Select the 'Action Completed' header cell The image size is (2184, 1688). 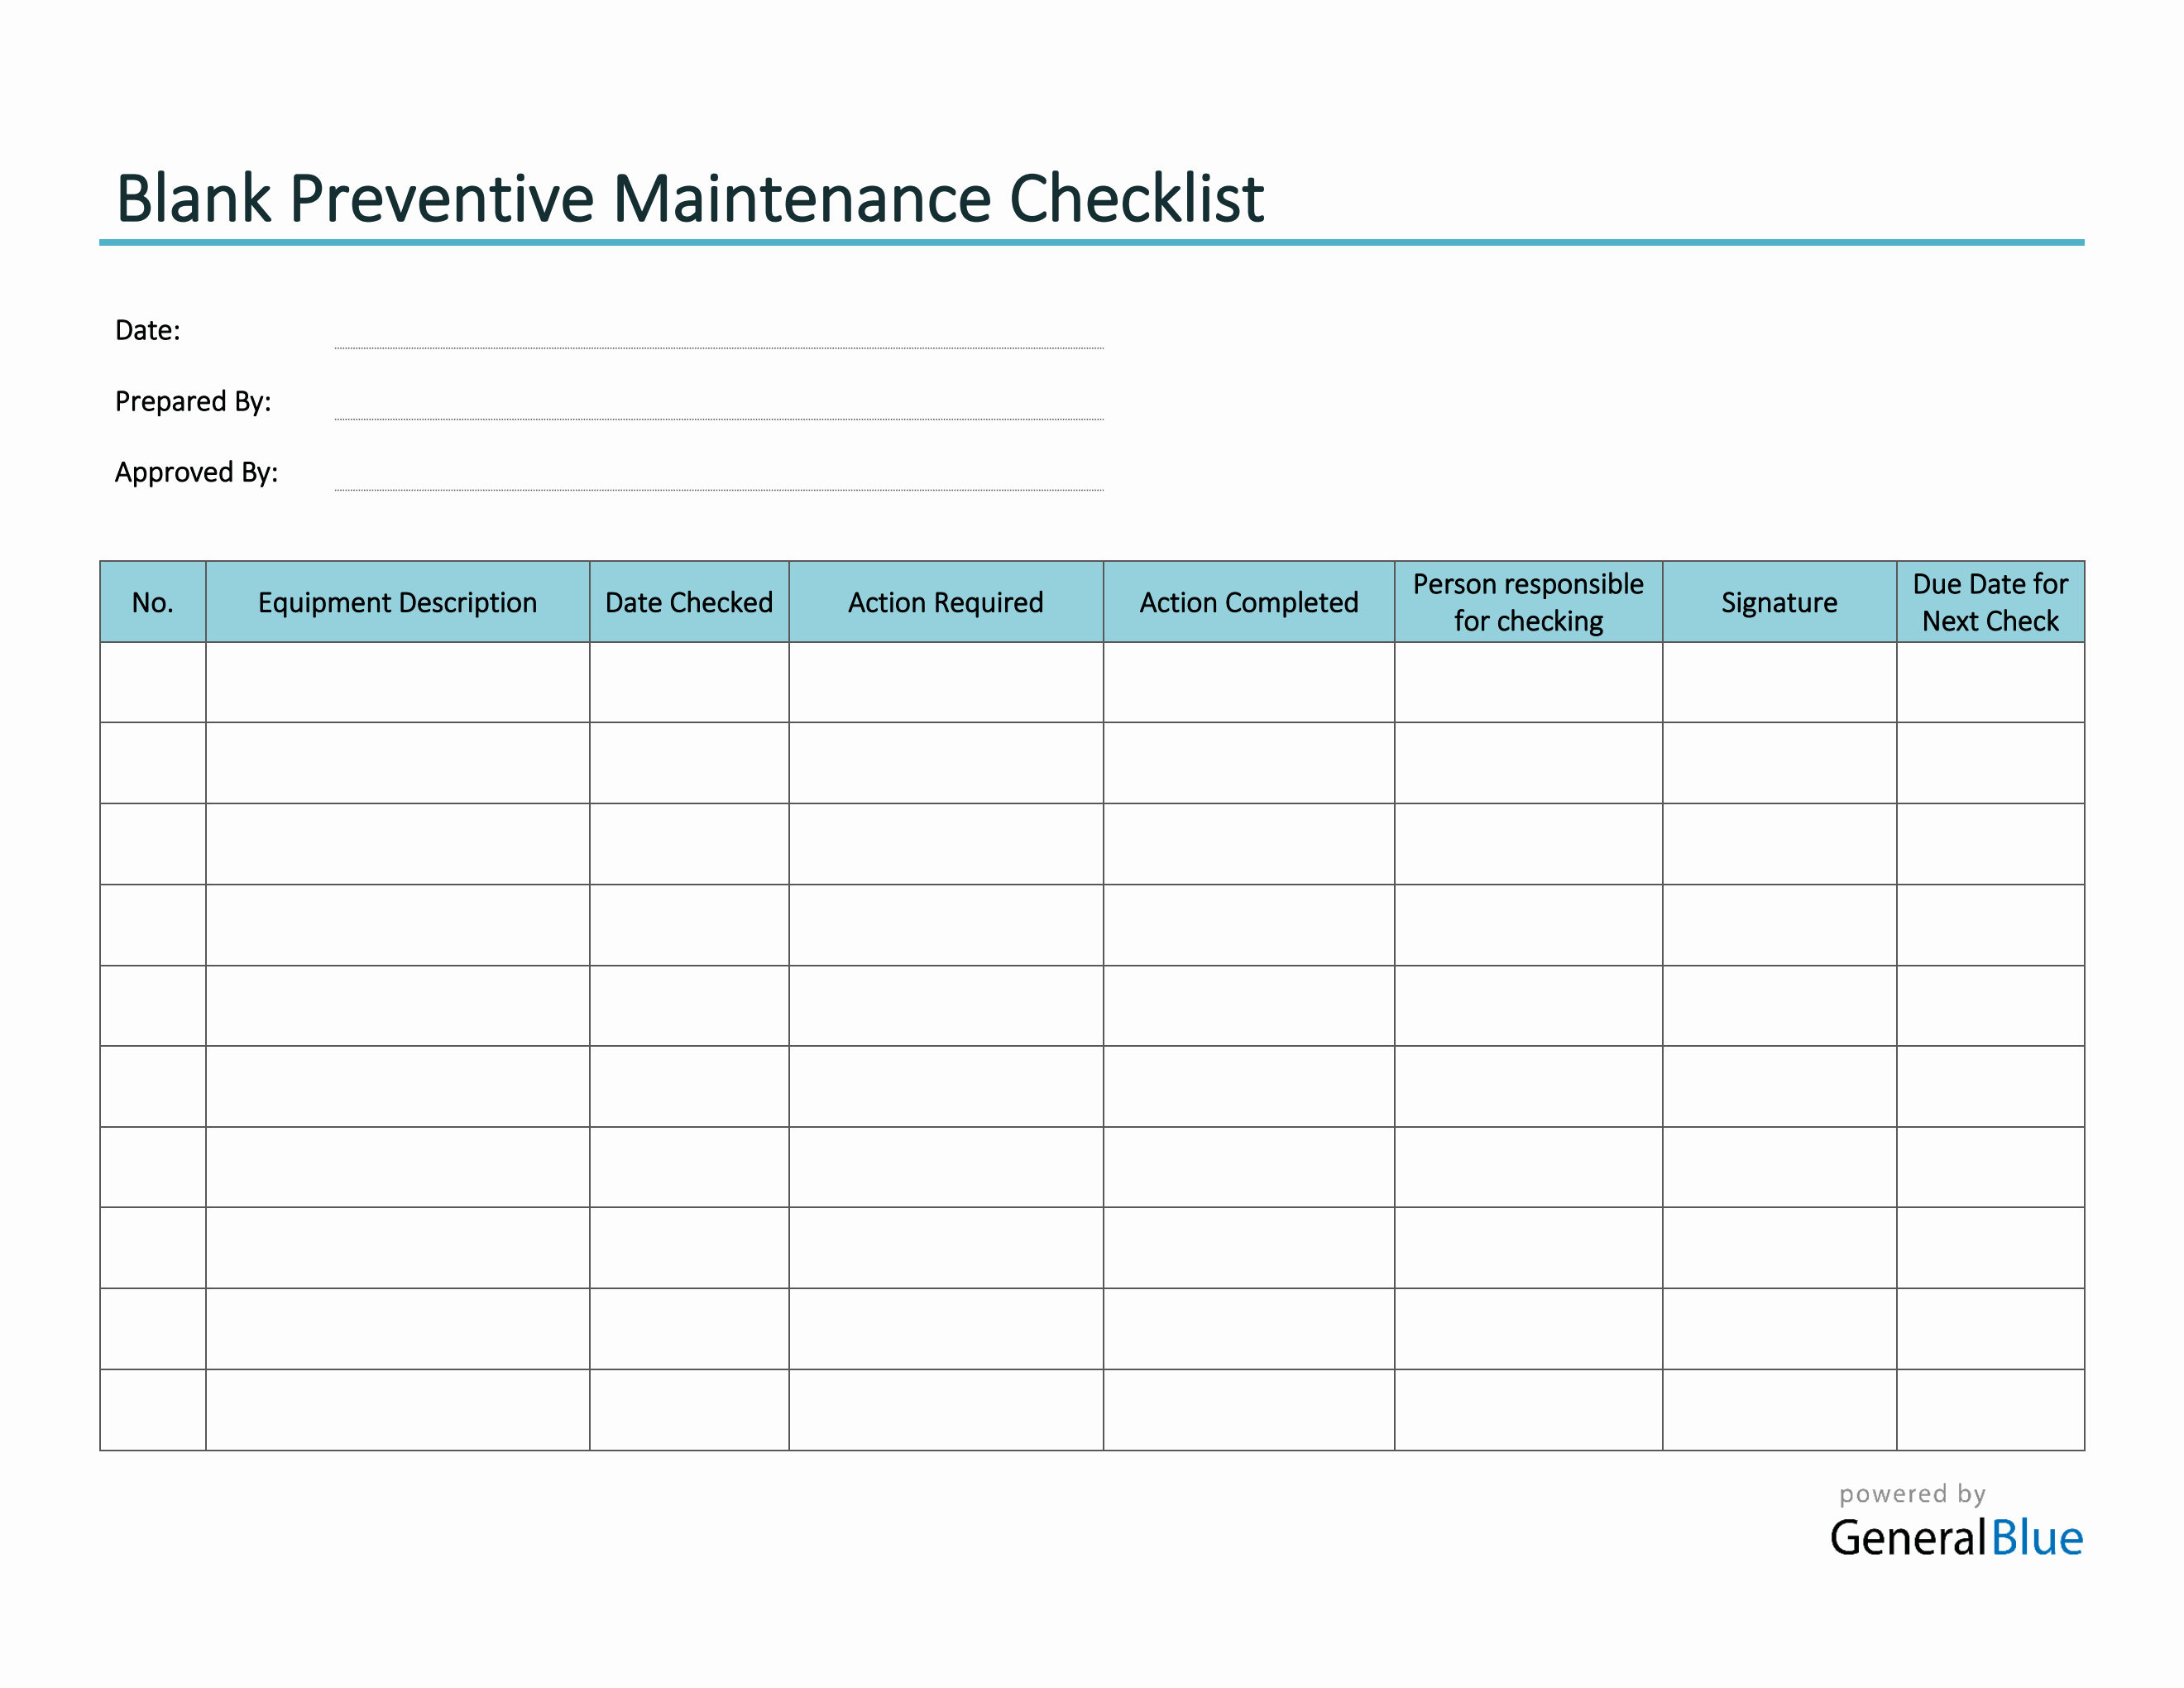pyautogui.click(x=1248, y=602)
